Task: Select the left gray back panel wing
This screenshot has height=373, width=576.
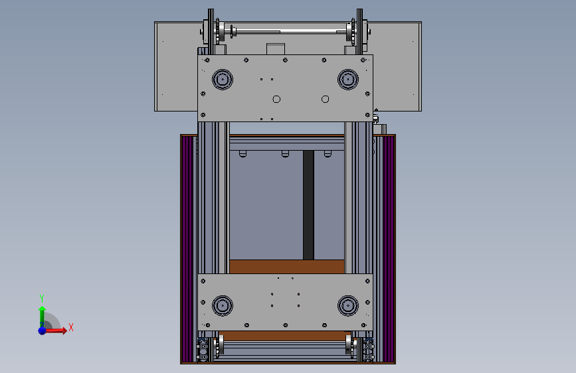Action: pyautogui.click(x=175, y=66)
